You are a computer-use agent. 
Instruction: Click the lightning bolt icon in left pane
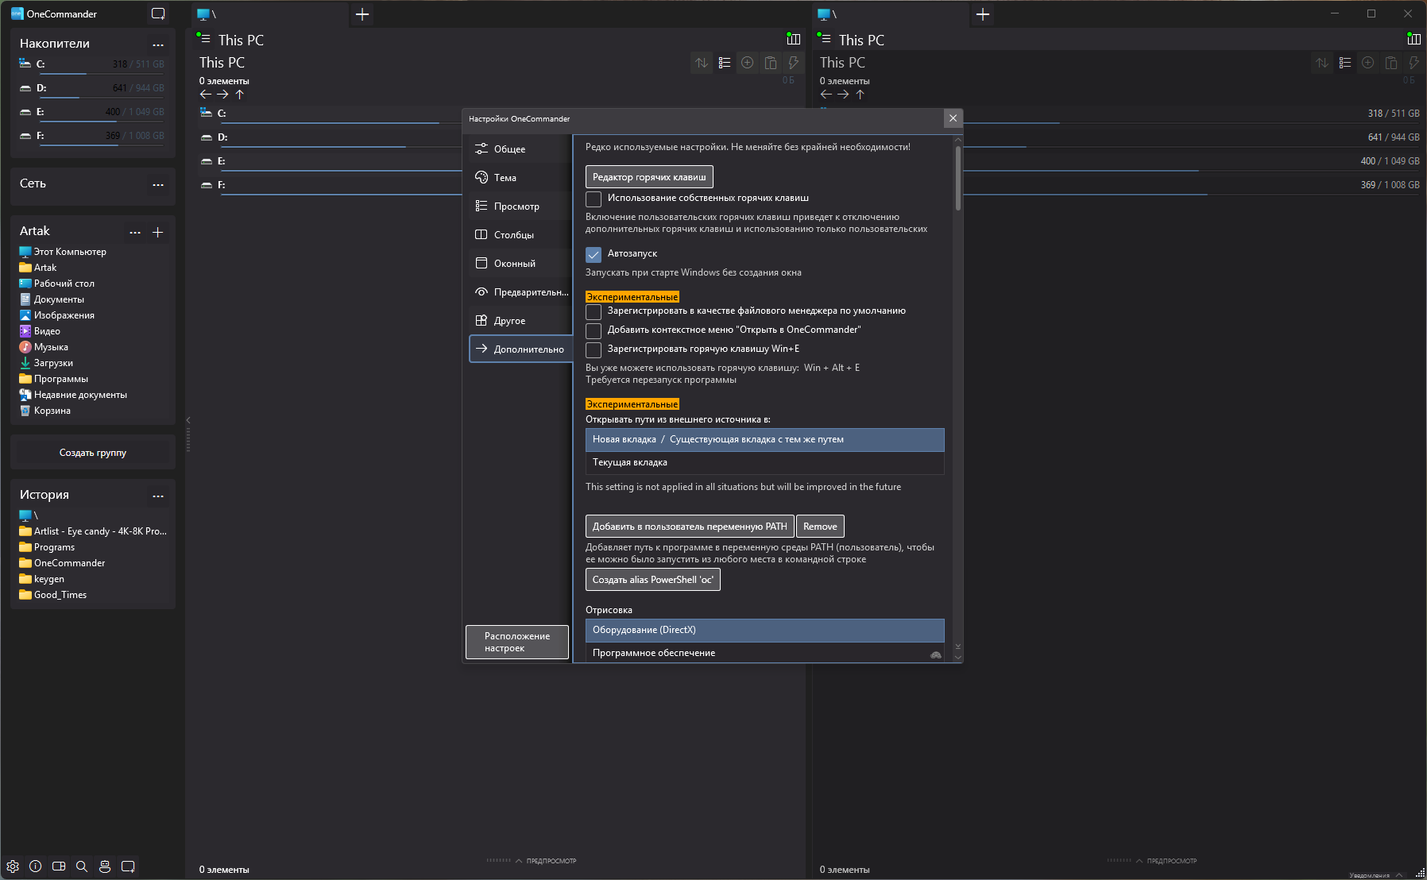pyautogui.click(x=793, y=63)
